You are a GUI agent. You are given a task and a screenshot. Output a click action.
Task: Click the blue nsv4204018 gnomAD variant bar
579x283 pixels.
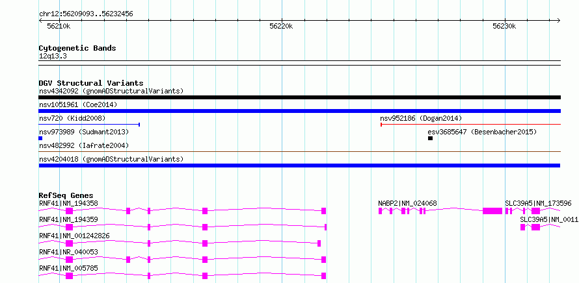(x=299, y=166)
